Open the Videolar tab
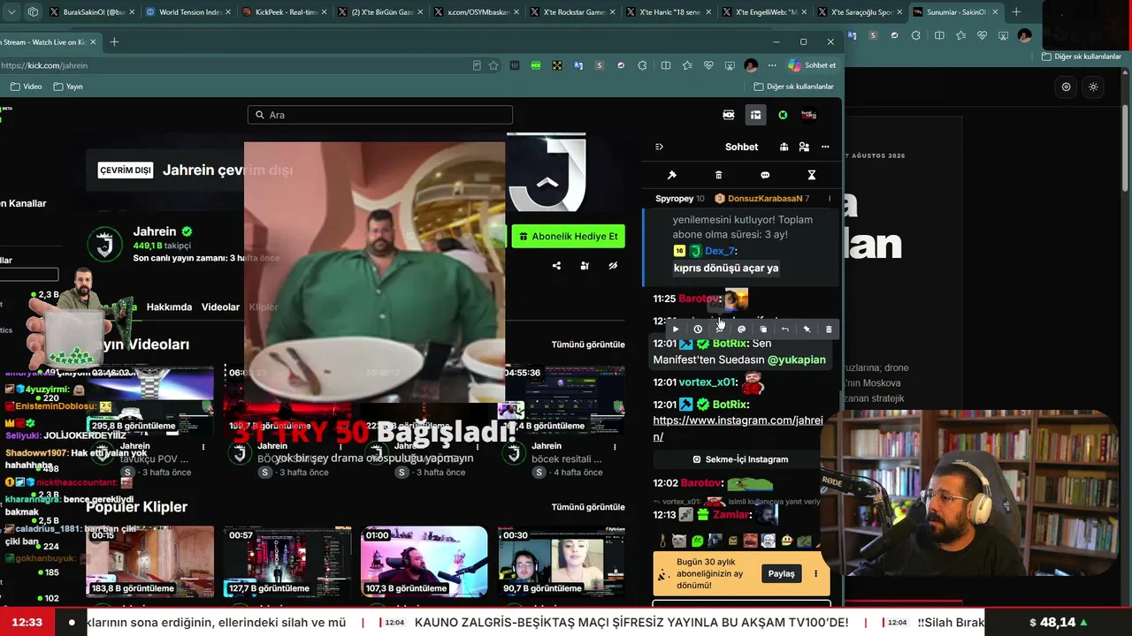 220,307
